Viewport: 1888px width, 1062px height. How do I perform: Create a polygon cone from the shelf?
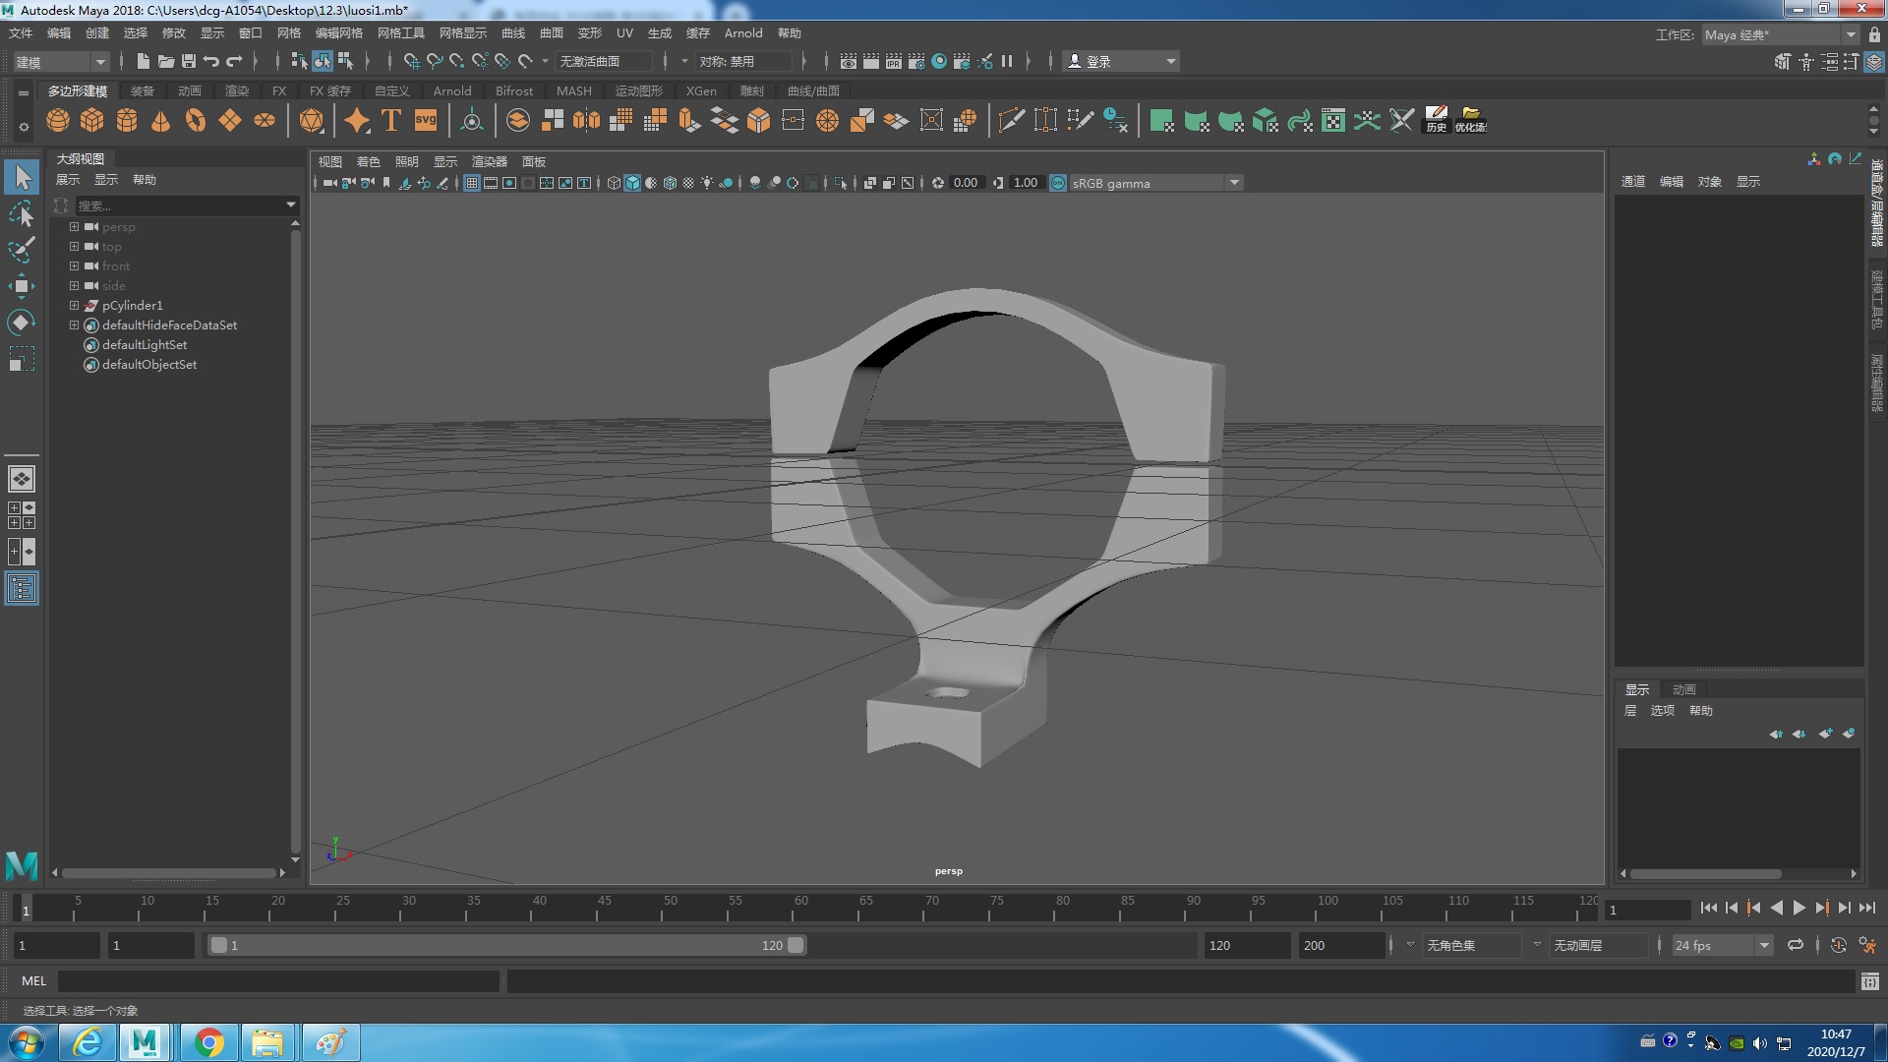161,120
